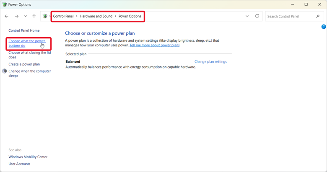This screenshot has width=327, height=172.
Task: Go up one level with up arrow
Action: 34,16
